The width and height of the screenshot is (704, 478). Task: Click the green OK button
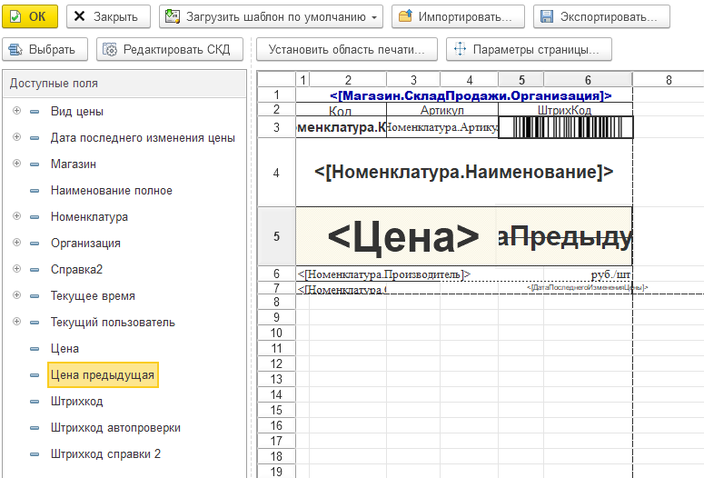tap(30, 16)
